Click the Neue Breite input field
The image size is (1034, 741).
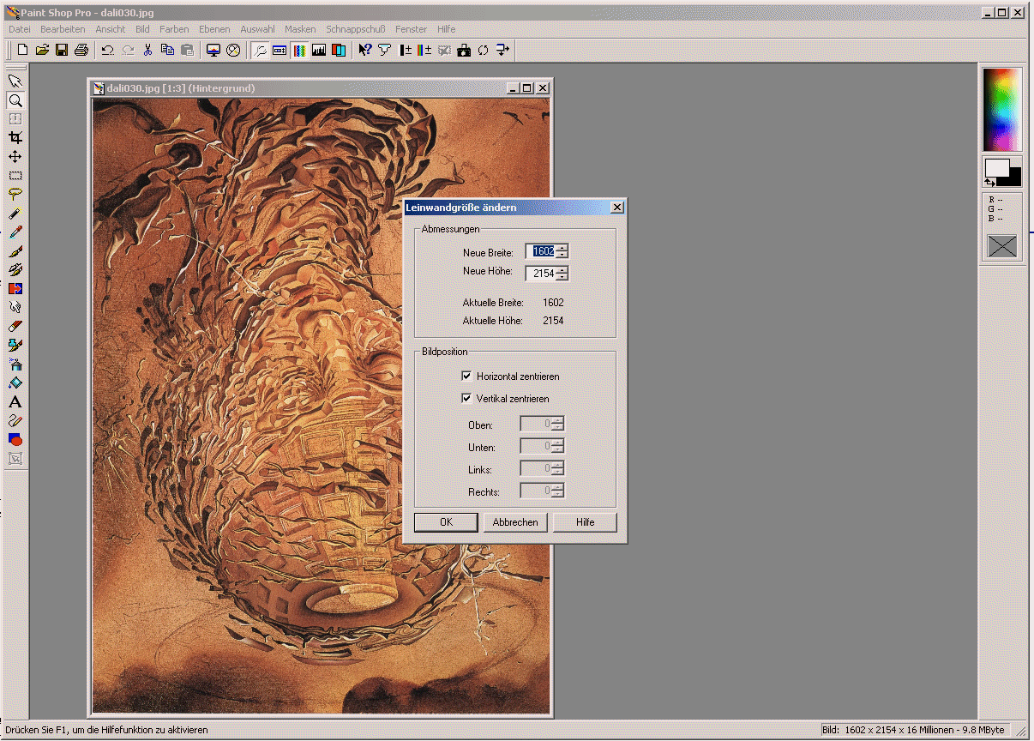click(541, 251)
